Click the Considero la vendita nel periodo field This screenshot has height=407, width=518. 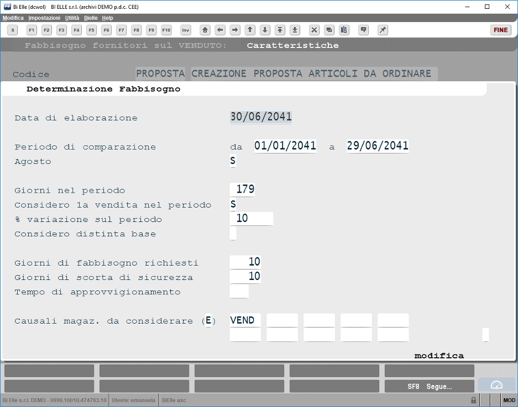[x=233, y=204]
